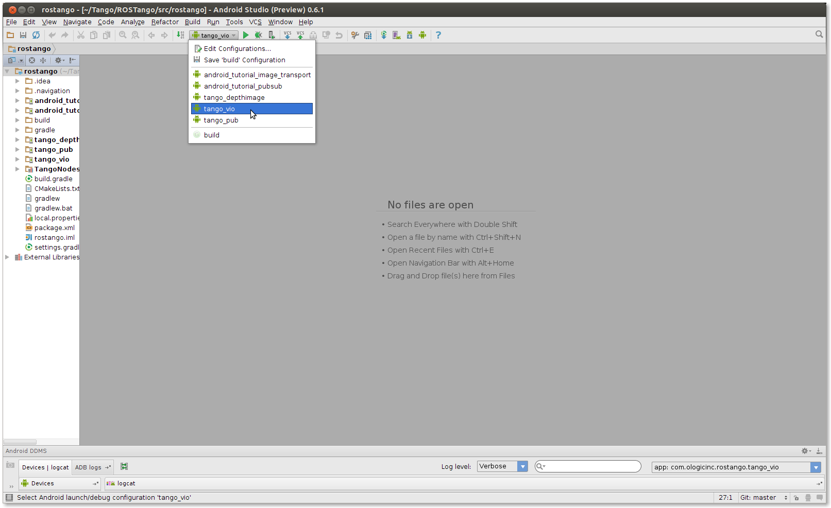Viewport: 831px width, 508px height.
Task: Click the Help question mark icon
Action: click(438, 35)
